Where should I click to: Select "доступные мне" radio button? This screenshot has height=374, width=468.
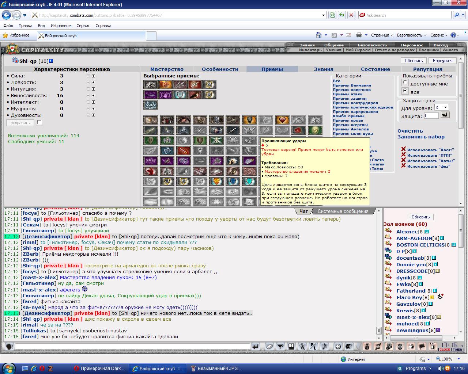405,83
